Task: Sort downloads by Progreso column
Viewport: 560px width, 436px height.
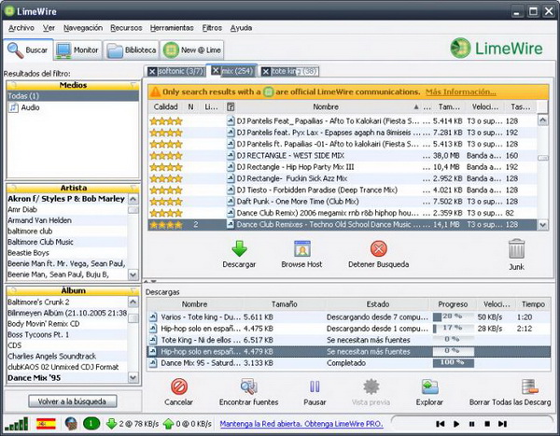Action: 453,304
